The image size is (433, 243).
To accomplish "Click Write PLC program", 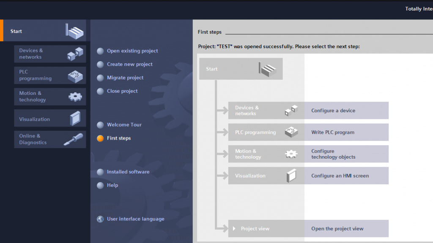I will click(x=346, y=132).
